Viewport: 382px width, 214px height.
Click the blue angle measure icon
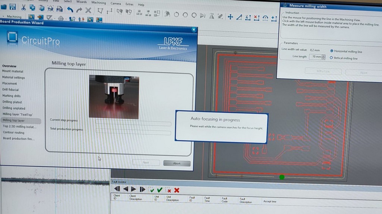click(239, 17)
